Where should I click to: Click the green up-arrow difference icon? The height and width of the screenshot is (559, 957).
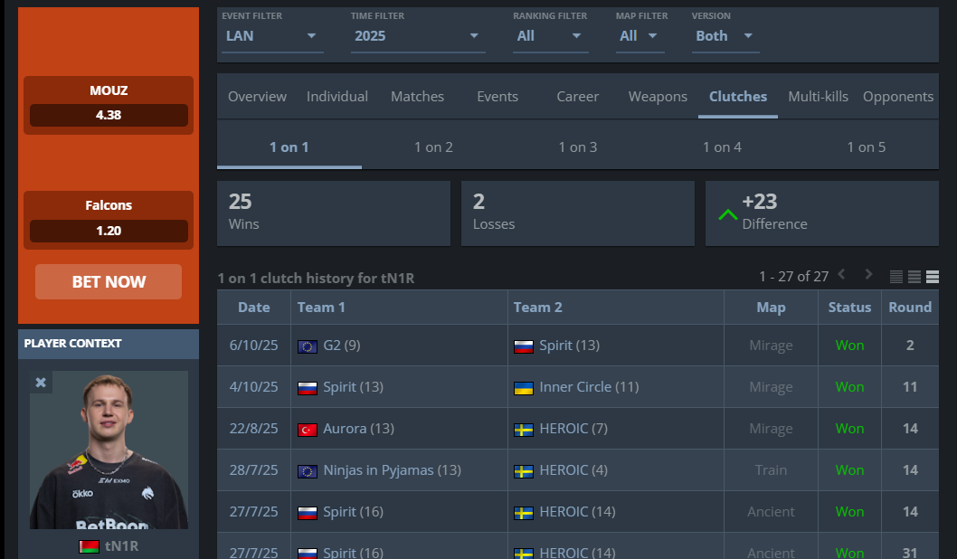pyautogui.click(x=727, y=214)
